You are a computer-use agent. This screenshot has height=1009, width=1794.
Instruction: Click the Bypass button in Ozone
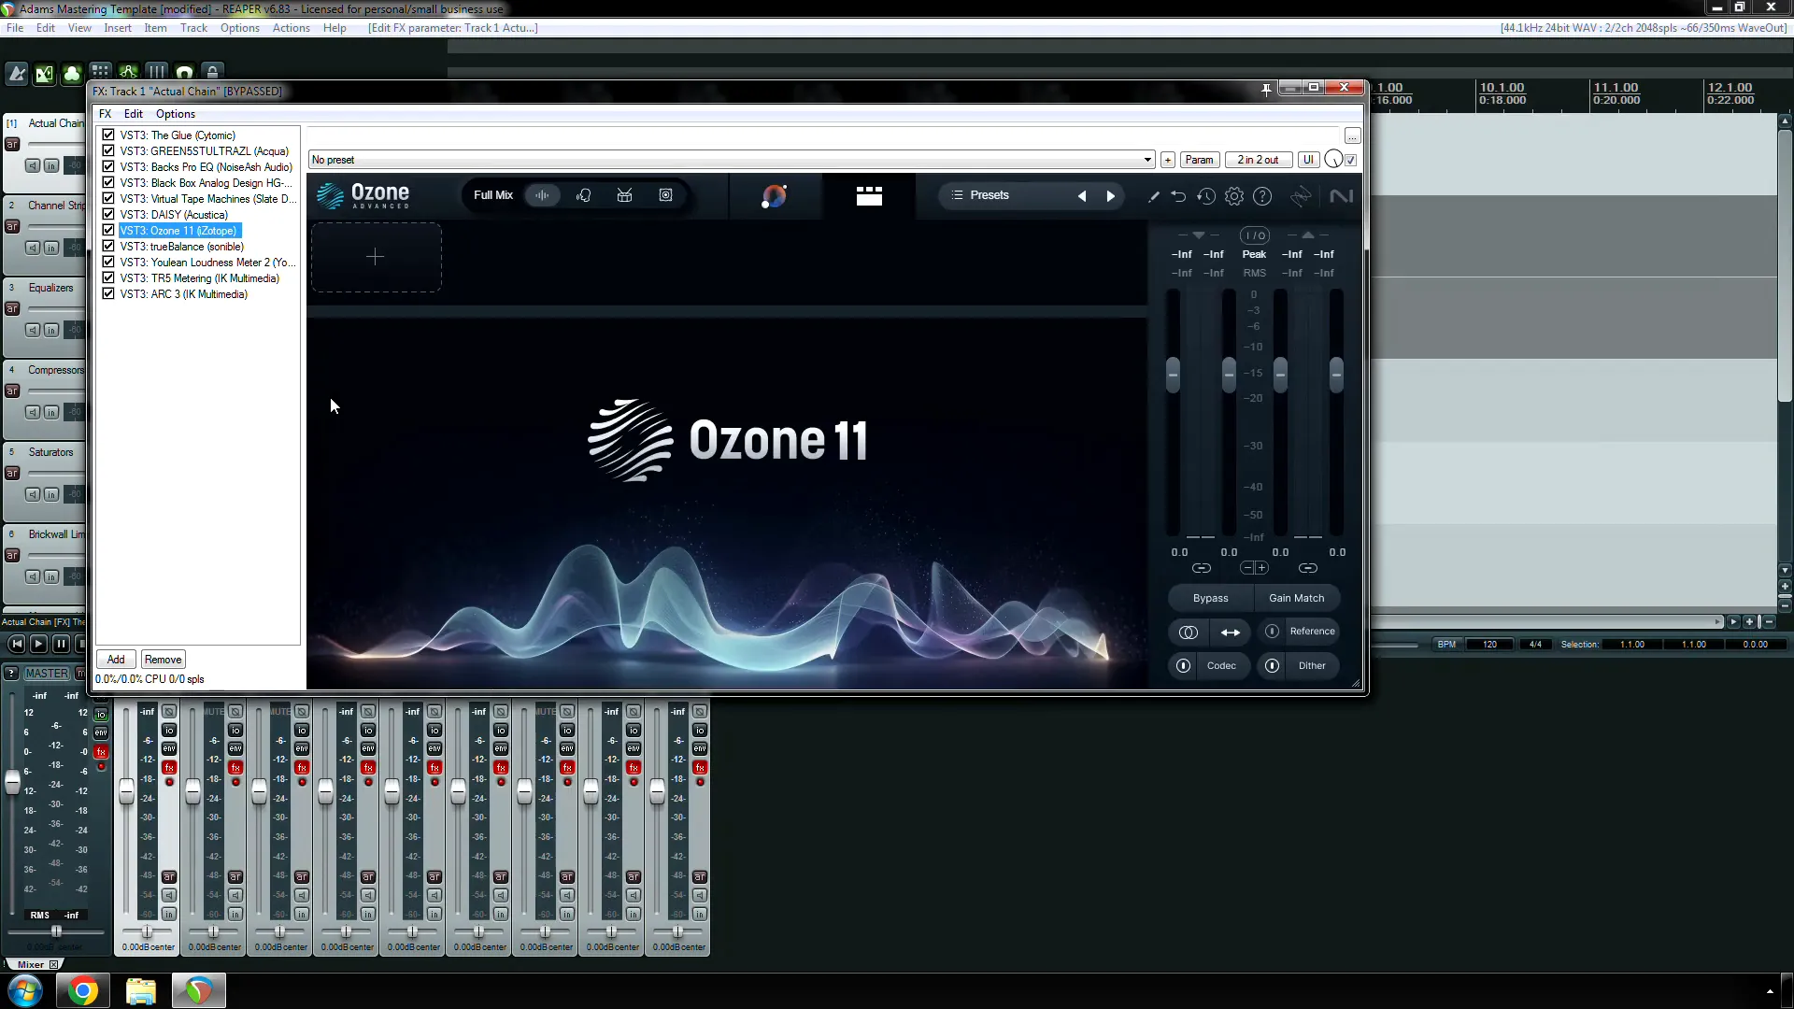(1210, 598)
